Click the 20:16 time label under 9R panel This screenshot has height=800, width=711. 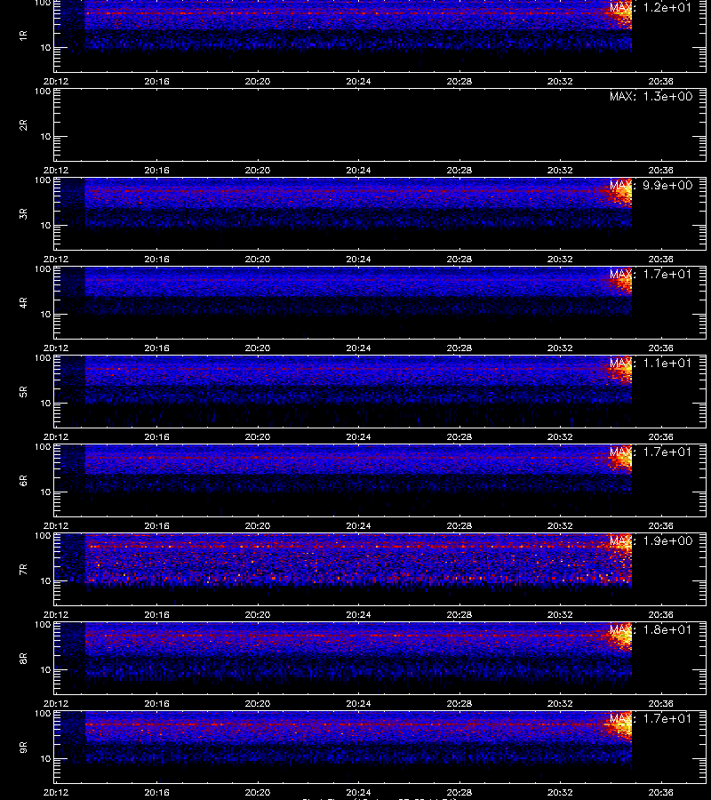[x=156, y=792]
